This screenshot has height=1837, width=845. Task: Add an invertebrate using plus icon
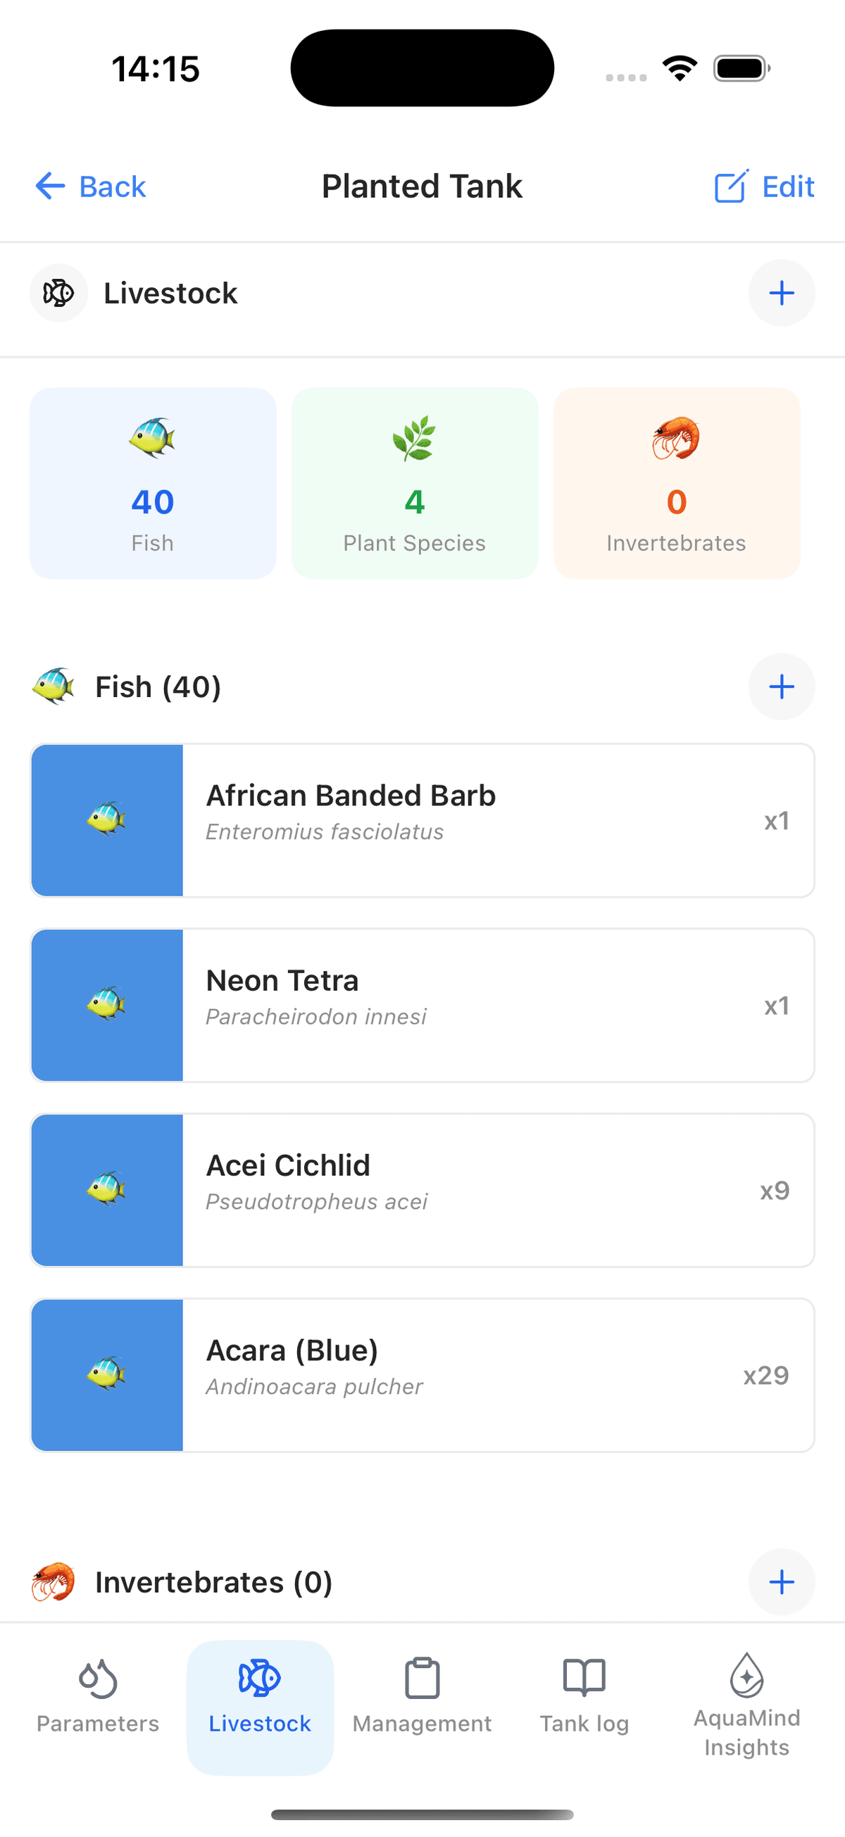coord(781,1581)
